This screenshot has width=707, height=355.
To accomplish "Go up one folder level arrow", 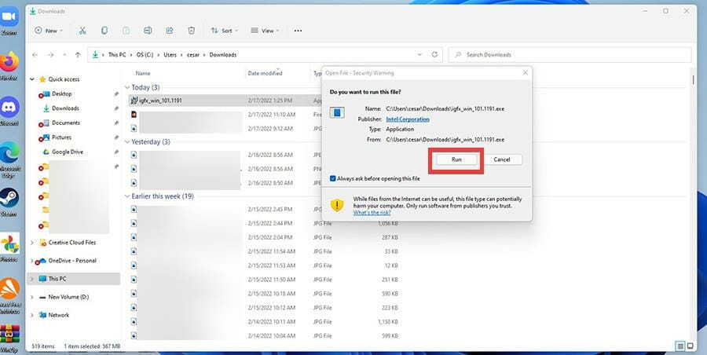I will click(78, 54).
